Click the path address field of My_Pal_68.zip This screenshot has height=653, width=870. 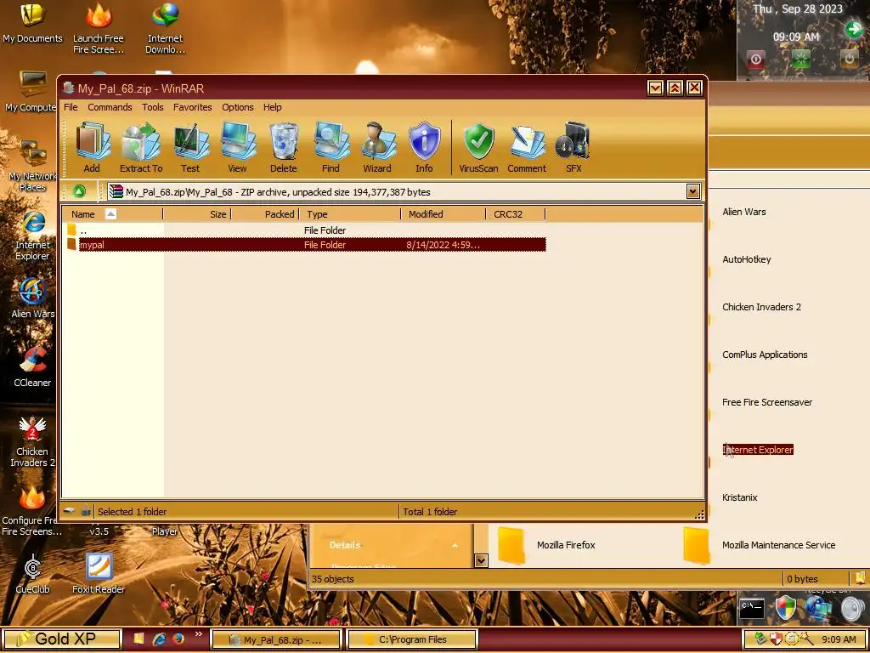397,192
